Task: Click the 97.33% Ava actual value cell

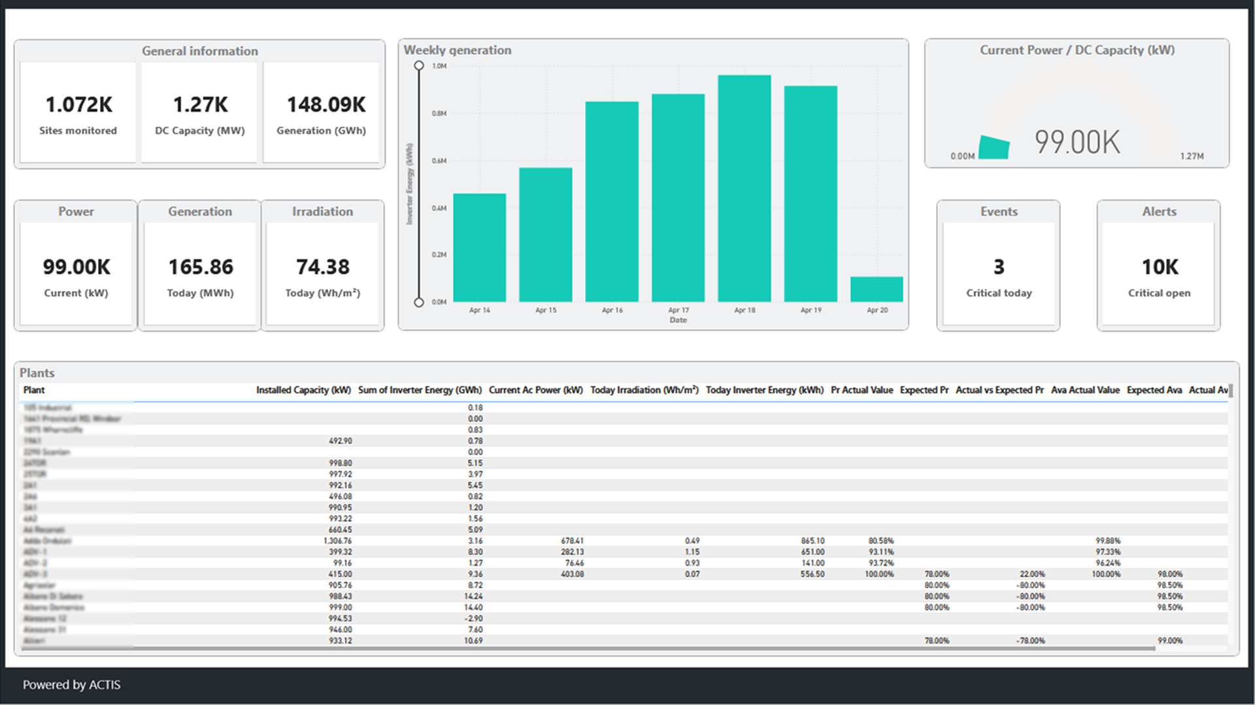Action: pyautogui.click(x=1108, y=552)
